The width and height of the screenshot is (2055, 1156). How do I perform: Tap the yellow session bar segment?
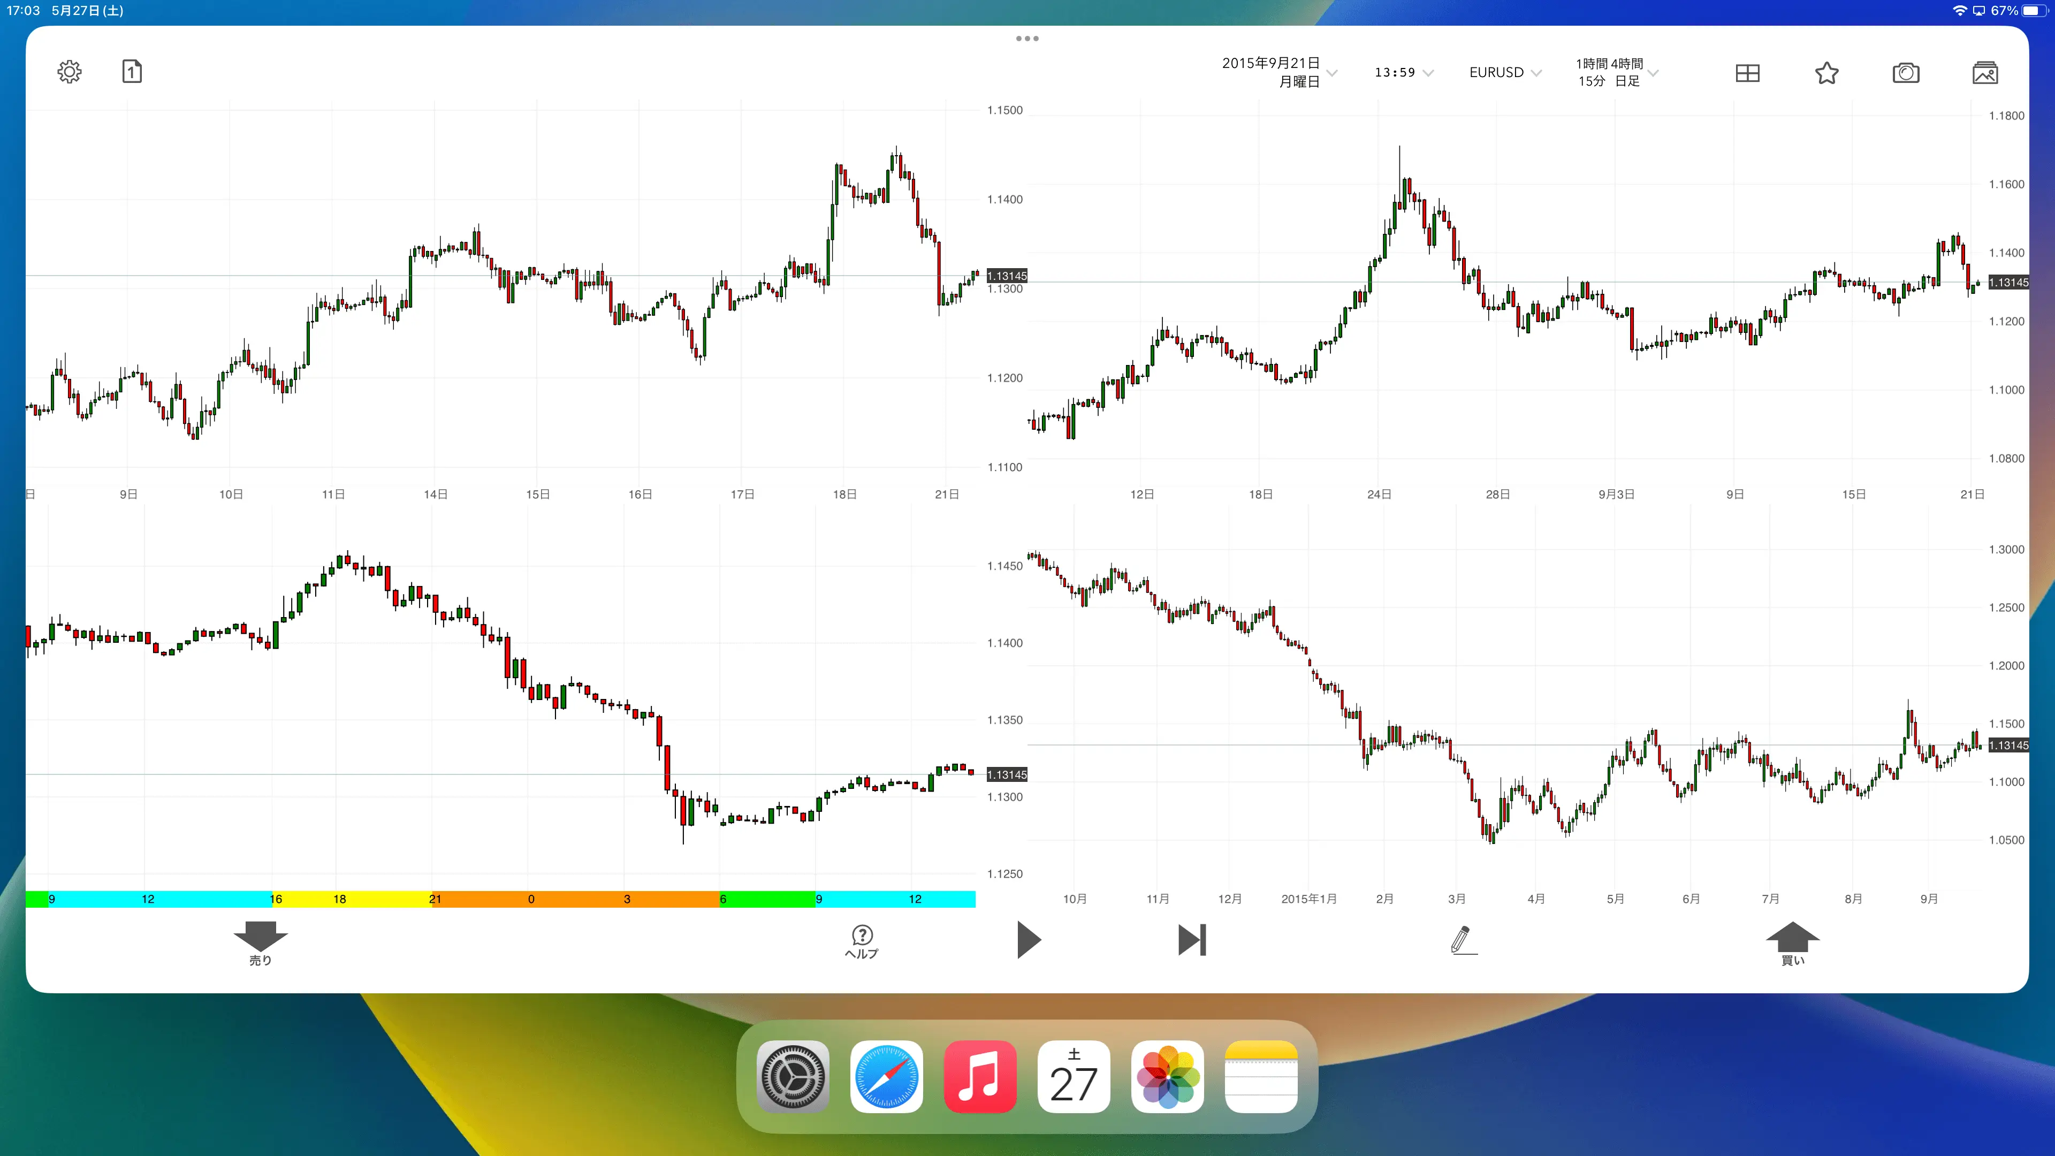tap(352, 899)
